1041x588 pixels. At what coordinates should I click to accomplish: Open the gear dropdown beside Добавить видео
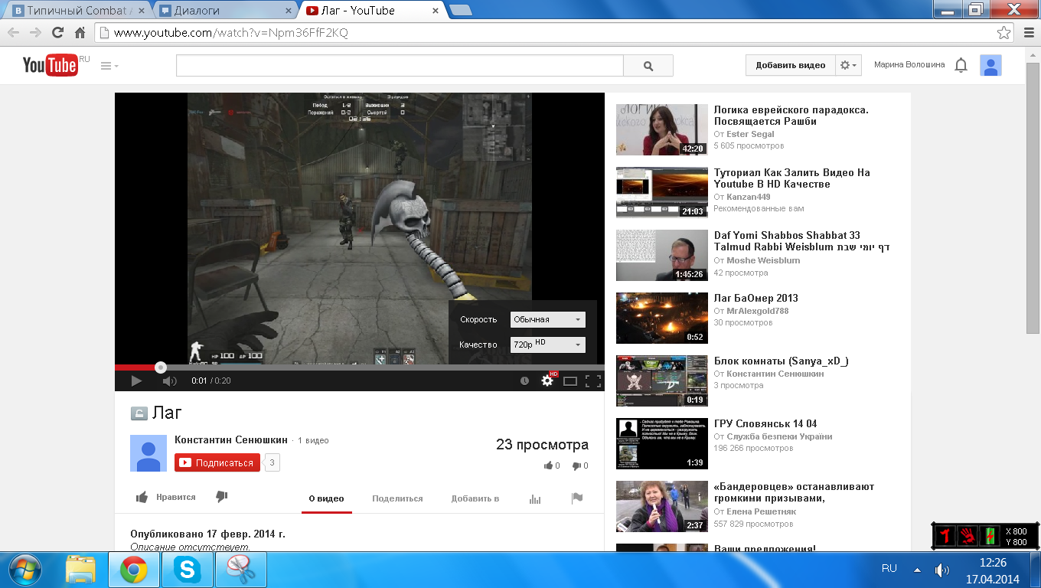pos(850,65)
